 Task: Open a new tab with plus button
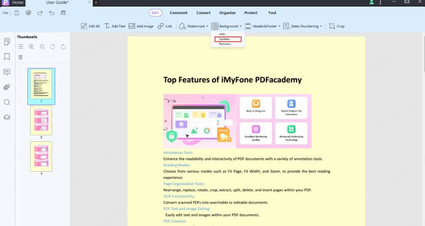[x=96, y=2]
